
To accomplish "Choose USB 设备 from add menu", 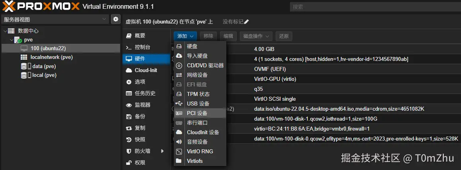I will 200,104.
